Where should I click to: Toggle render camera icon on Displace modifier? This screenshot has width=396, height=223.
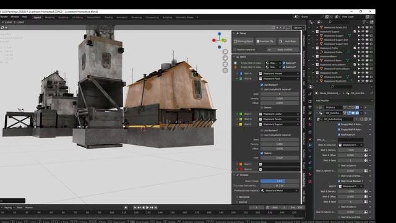357,107
